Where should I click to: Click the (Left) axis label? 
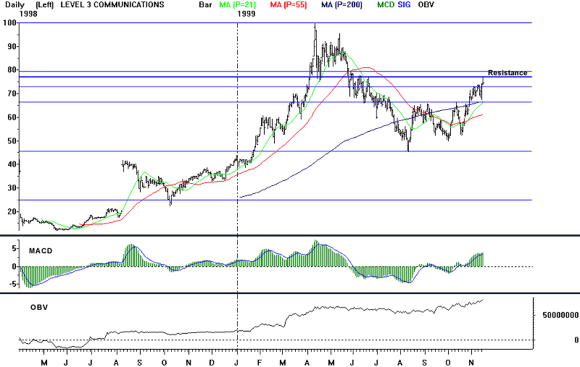pyautogui.click(x=44, y=5)
